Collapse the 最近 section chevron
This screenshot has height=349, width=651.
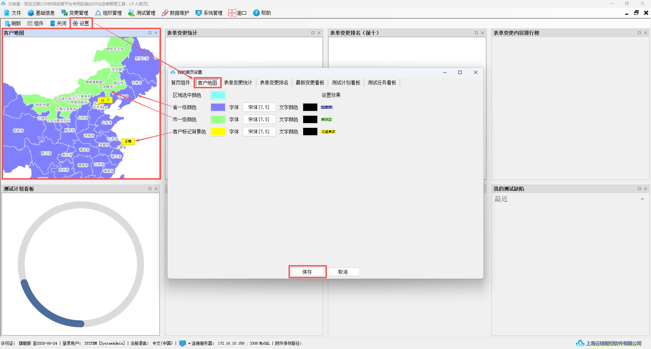click(x=643, y=199)
